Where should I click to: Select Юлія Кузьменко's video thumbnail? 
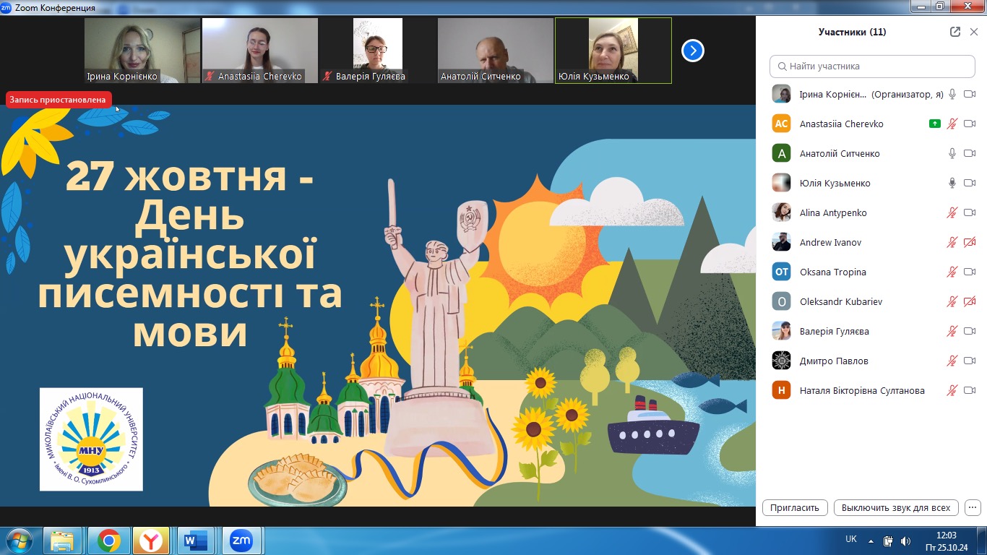613,51
